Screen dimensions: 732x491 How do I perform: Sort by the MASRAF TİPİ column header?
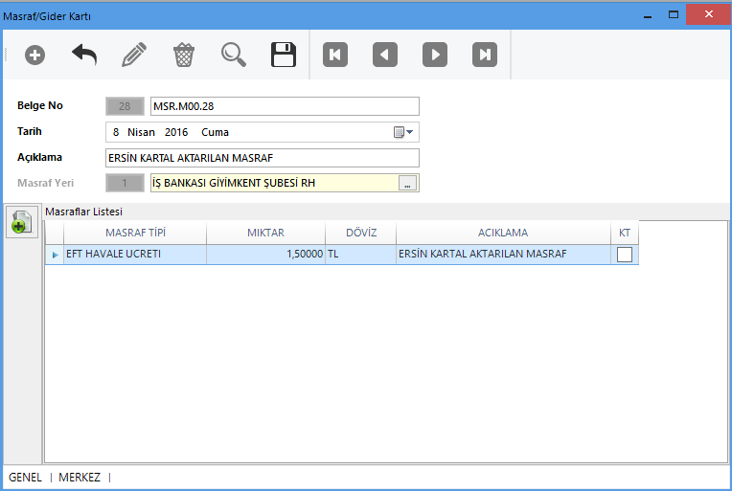click(135, 233)
